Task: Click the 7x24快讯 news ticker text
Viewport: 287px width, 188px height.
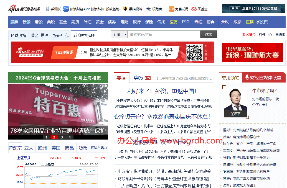Action: coord(131,52)
